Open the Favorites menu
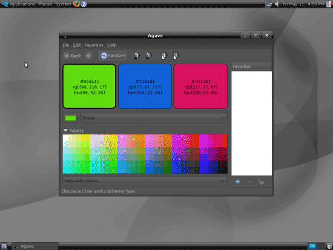 tap(94, 45)
